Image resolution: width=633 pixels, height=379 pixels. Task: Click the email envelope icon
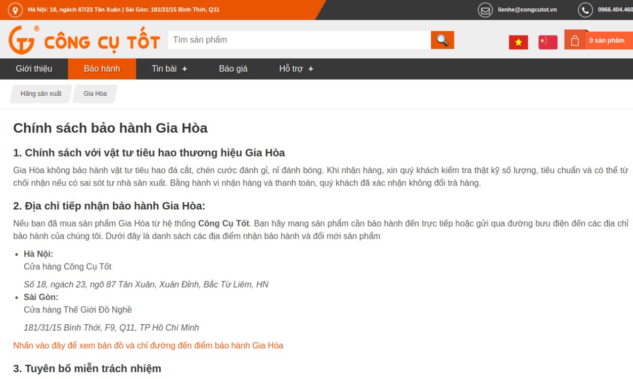[485, 10]
